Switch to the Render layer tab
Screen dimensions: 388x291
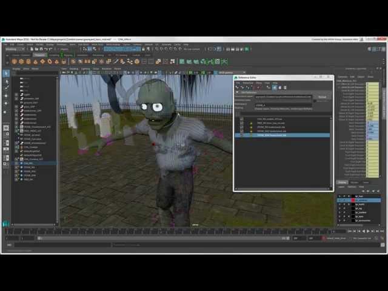354,182
